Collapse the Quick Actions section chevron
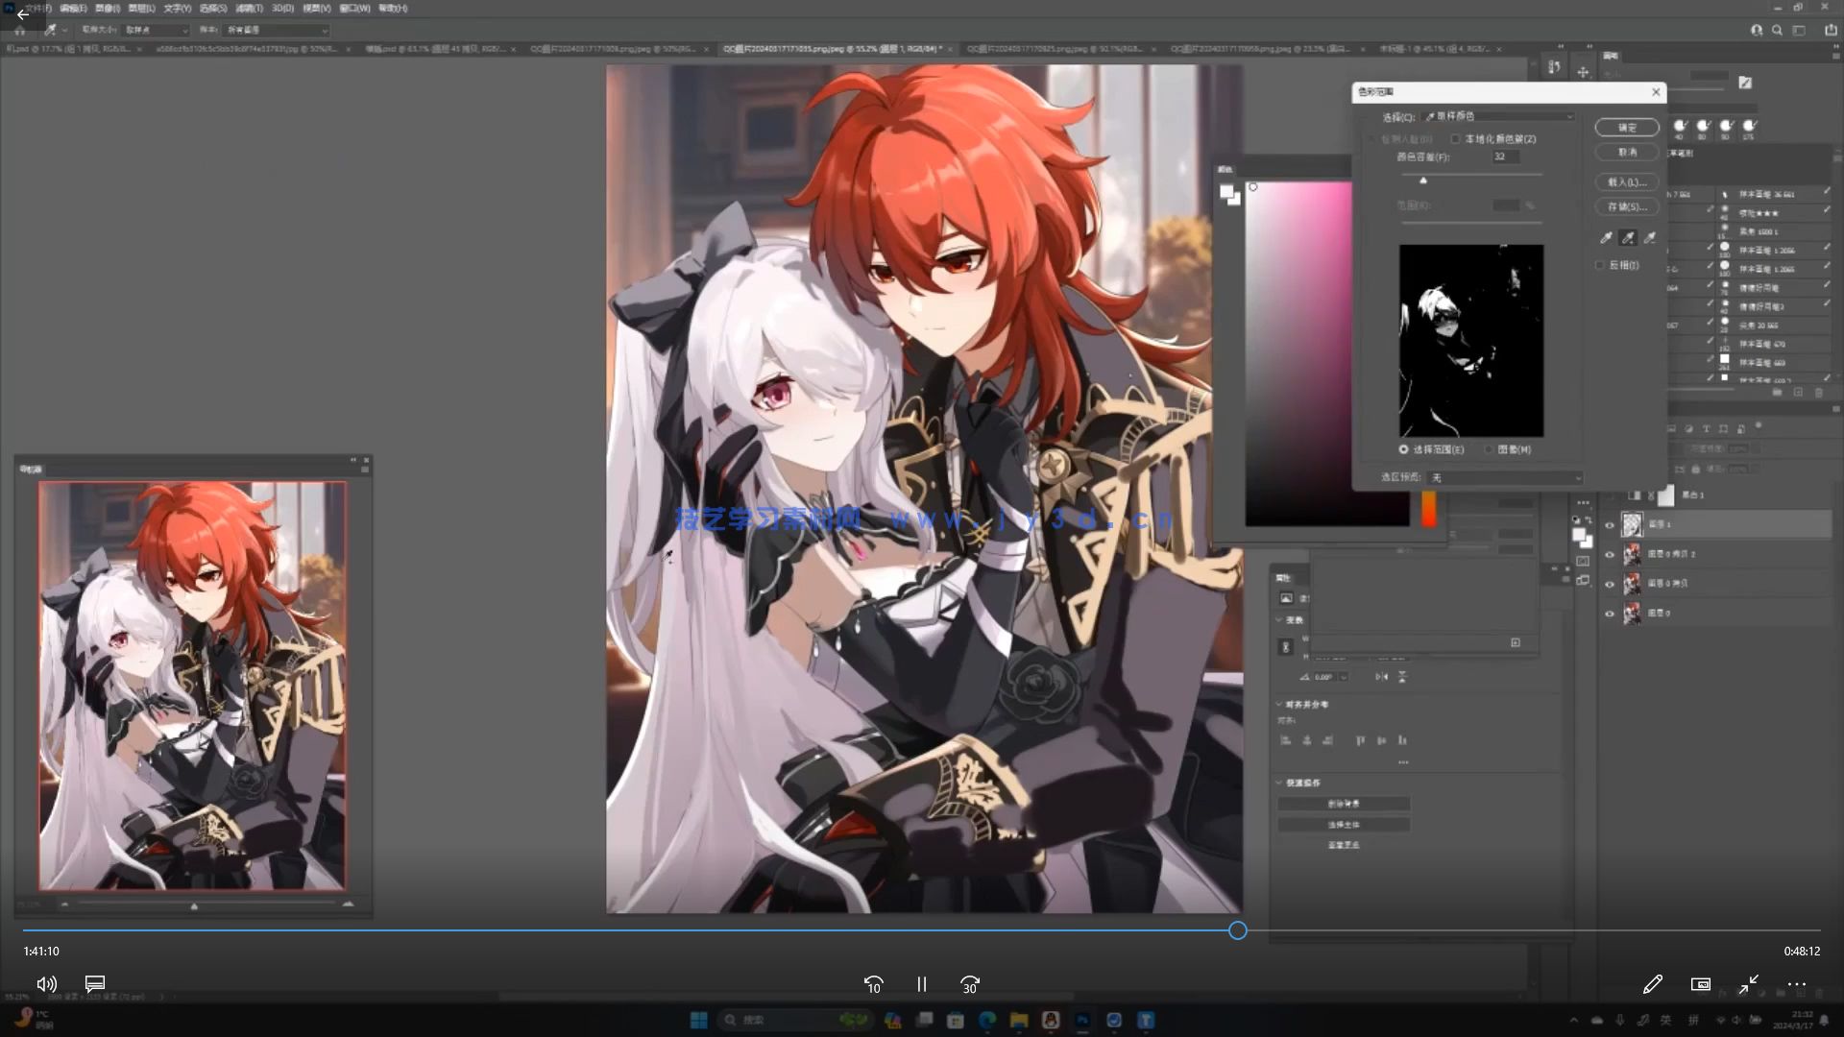Image resolution: width=1844 pixels, height=1037 pixels. point(1279,783)
